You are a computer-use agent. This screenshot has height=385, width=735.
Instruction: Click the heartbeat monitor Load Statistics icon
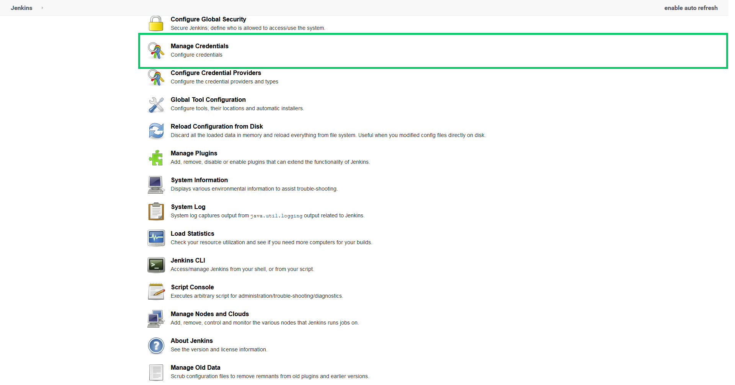156,238
